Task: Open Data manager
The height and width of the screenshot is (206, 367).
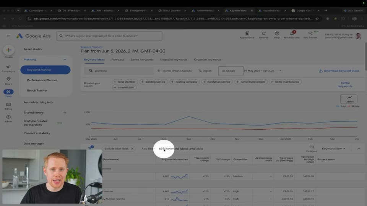Action: (x=34, y=144)
